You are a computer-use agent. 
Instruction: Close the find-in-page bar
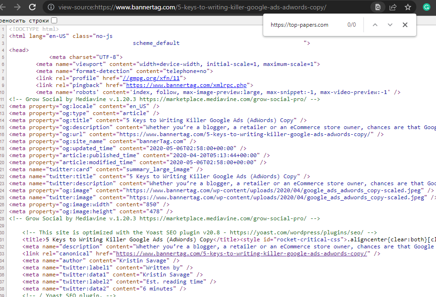point(405,25)
